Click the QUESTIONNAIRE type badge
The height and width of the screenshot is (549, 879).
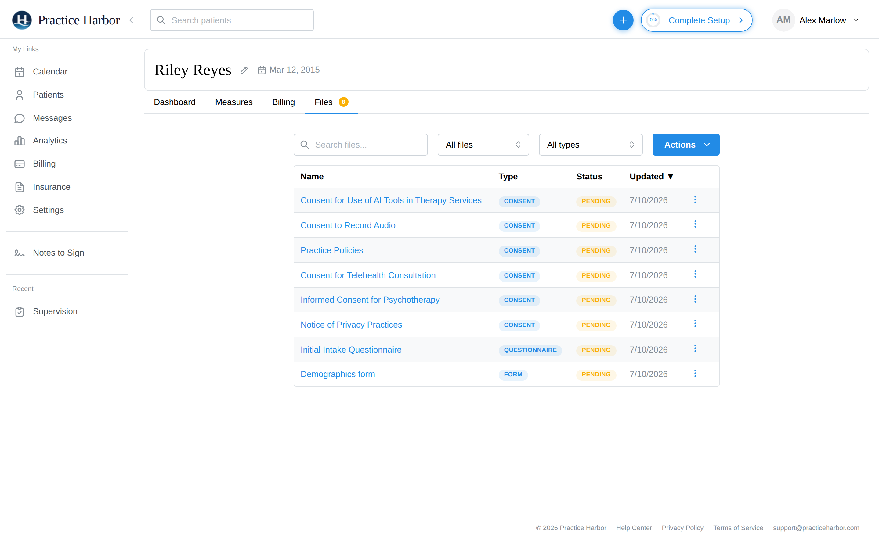530,350
